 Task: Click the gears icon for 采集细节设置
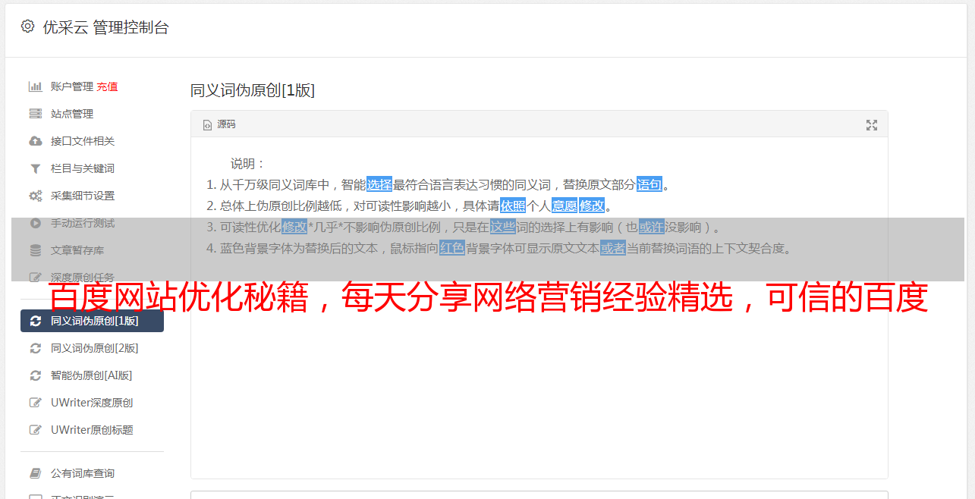click(35, 196)
